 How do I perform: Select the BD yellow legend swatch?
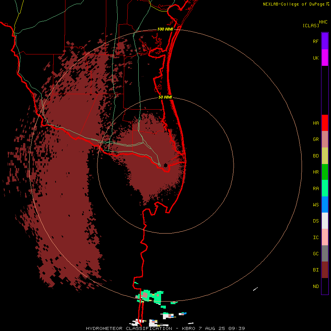coord(325,156)
